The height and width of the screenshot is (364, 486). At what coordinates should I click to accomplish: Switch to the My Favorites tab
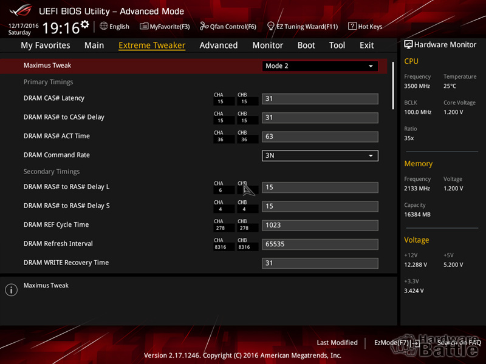pos(45,45)
